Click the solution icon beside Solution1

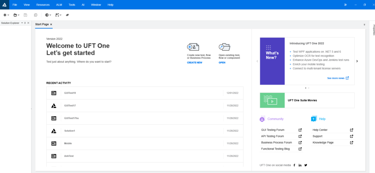(x=54, y=131)
